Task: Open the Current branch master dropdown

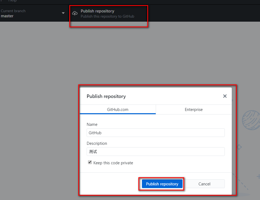Action: tap(34, 13)
